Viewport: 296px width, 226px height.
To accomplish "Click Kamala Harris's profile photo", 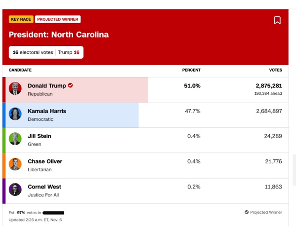I will click(15, 114).
